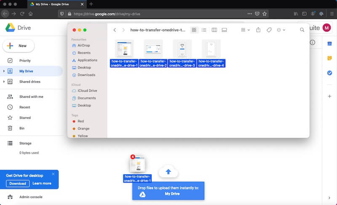Dismiss the Get Drive for desktop banner
The height and width of the screenshot is (205, 337).
[x=53, y=174]
